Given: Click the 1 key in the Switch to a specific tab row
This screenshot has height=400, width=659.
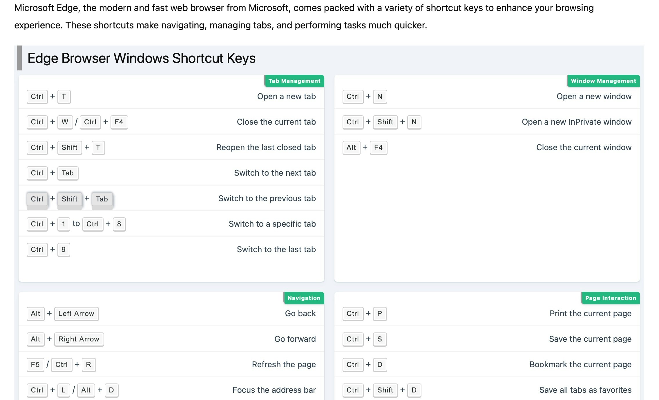Looking at the screenshot, I should tap(64, 224).
